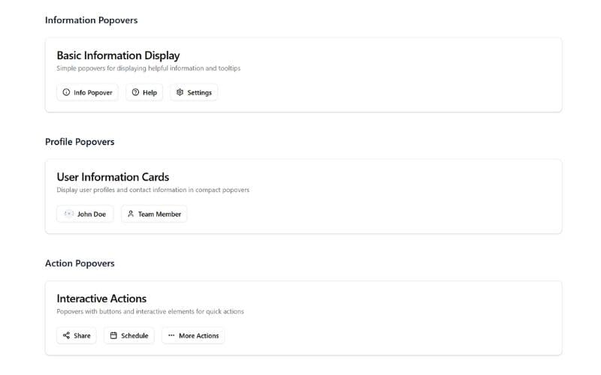Image resolution: width=601 pixels, height=375 pixels.
Task: Click the 'Simple popovers for displaying' description
Action: [148, 68]
